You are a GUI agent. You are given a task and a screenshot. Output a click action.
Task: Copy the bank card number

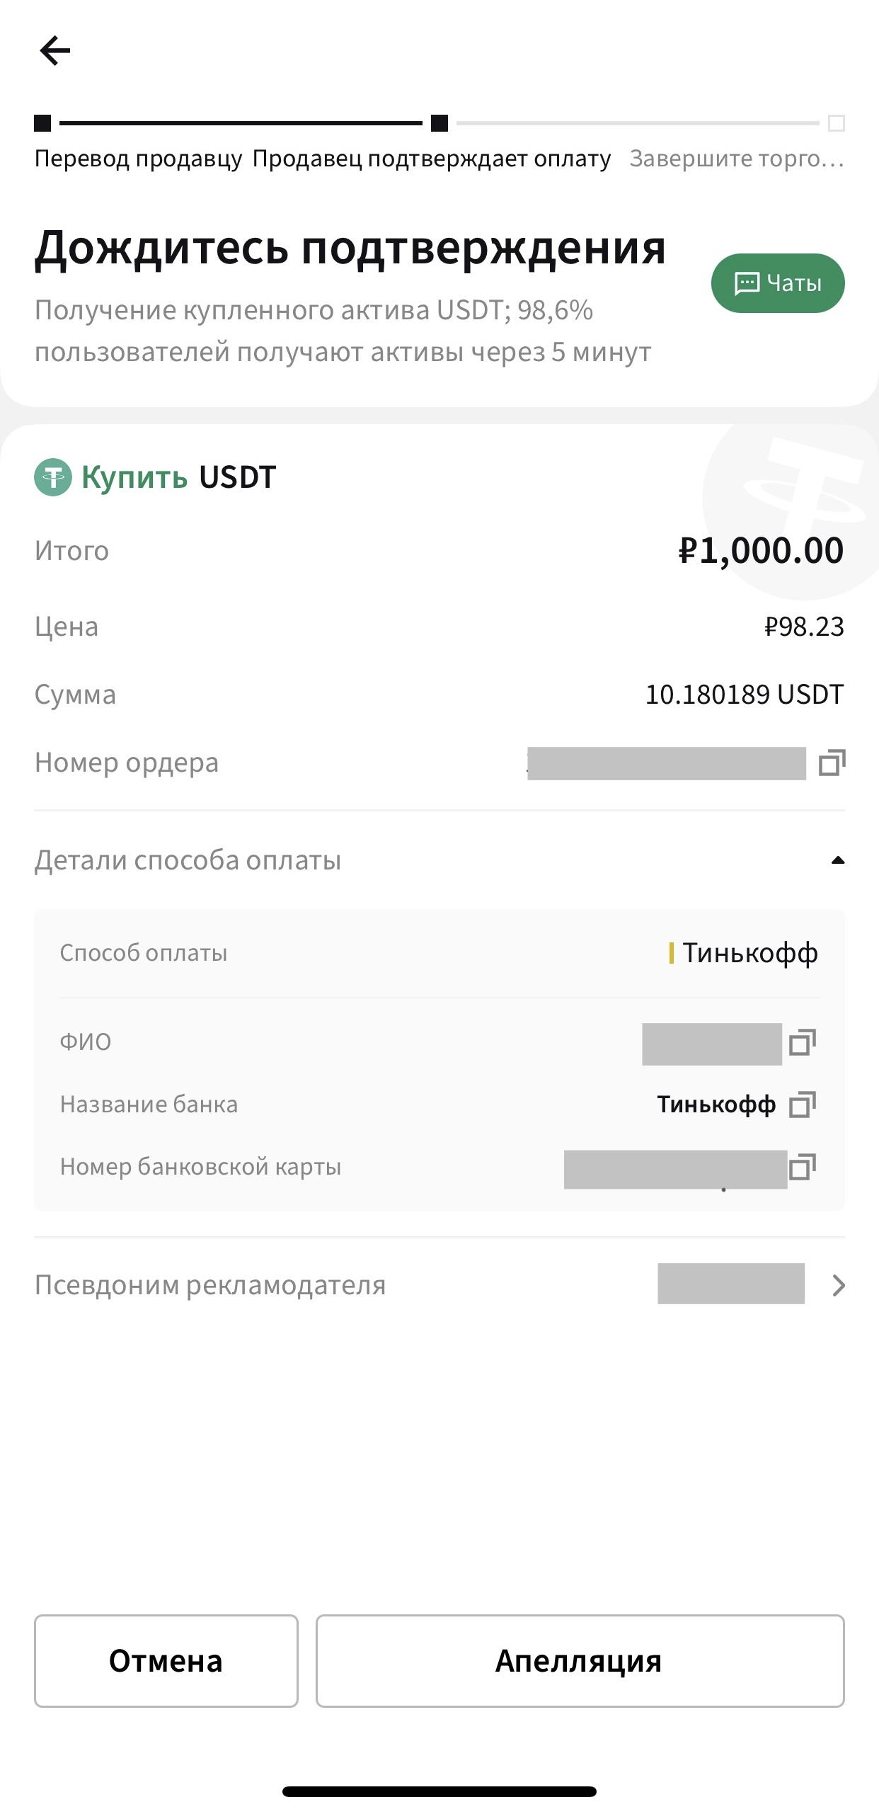802,1167
